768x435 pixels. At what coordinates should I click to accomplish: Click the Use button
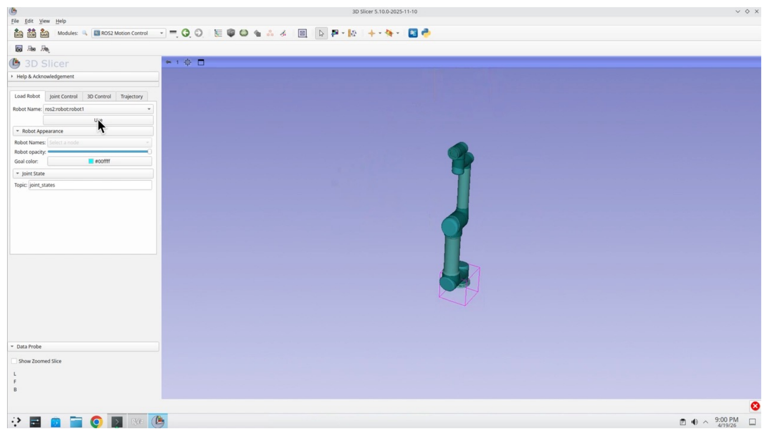point(98,120)
